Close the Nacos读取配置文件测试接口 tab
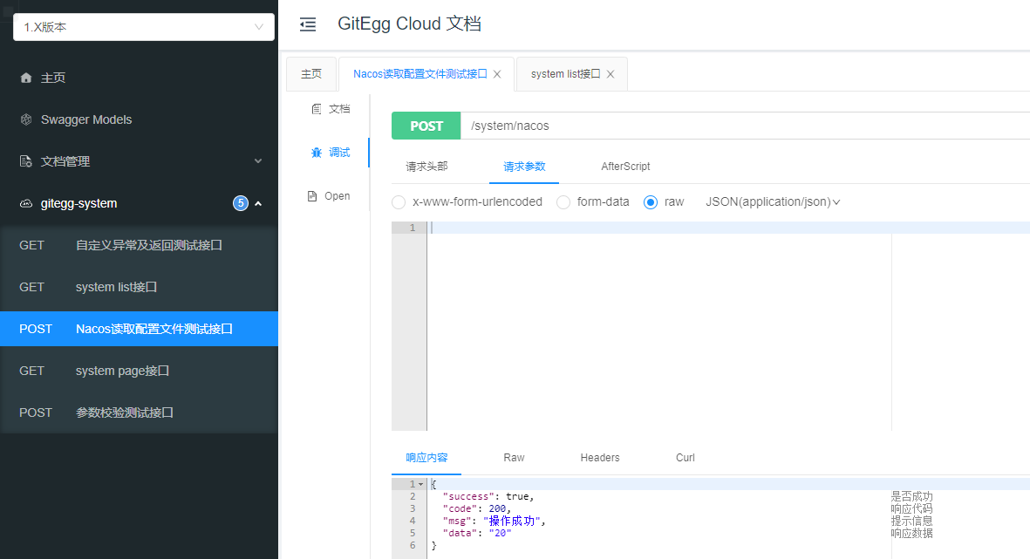The height and width of the screenshot is (559, 1030). (x=497, y=74)
